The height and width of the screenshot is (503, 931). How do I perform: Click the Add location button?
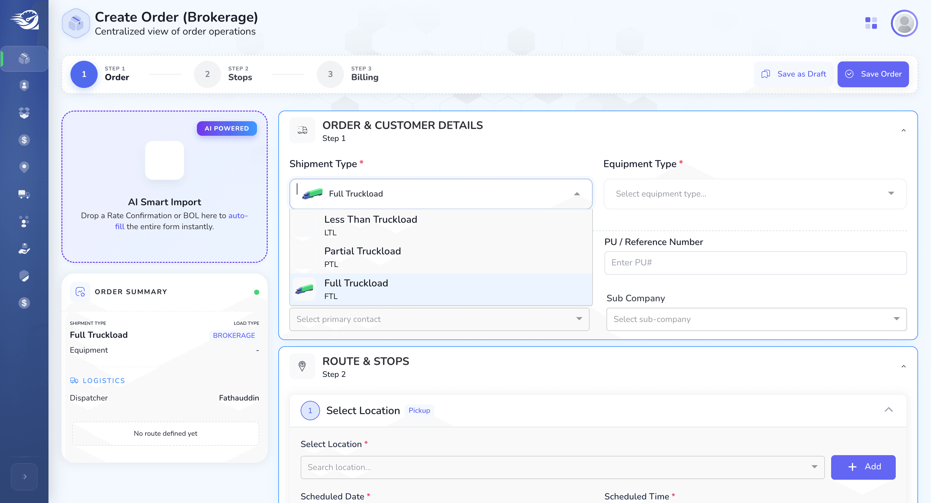(863, 467)
